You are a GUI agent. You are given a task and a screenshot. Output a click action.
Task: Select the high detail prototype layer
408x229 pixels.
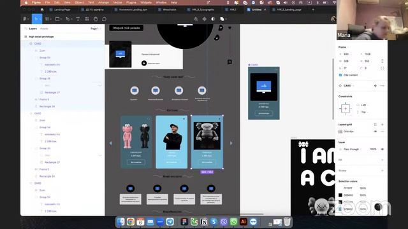pyautogui.click(x=41, y=37)
